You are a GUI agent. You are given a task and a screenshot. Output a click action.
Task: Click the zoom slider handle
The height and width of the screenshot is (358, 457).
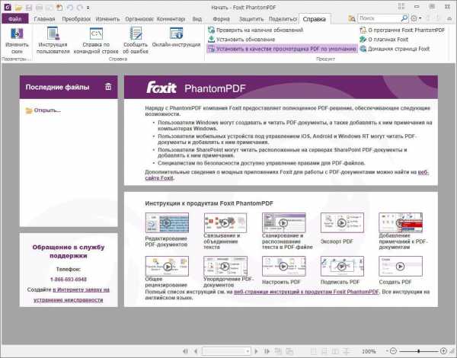418,351
